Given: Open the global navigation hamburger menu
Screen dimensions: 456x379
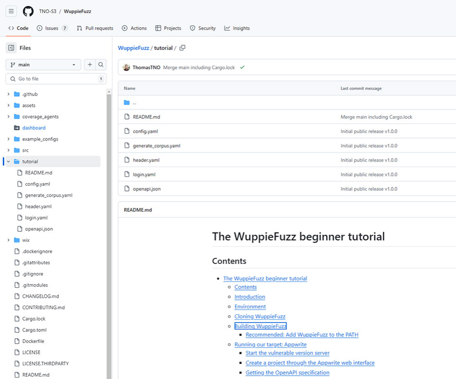Looking at the screenshot, I should click(11, 11).
